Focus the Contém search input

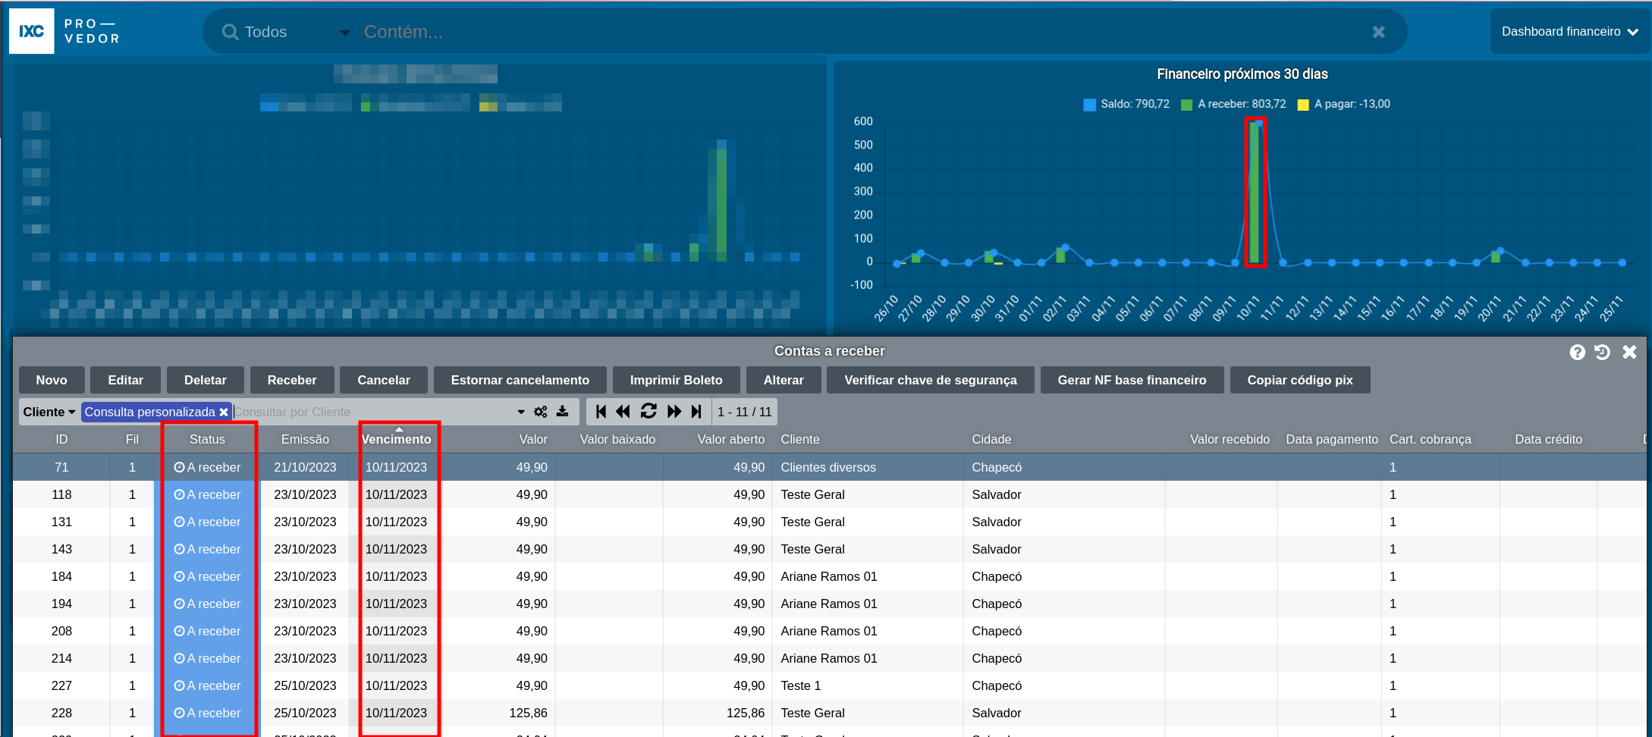tap(857, 32)
